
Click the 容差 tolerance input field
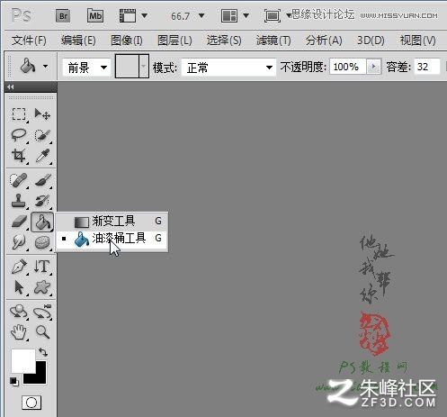(427, 67)
